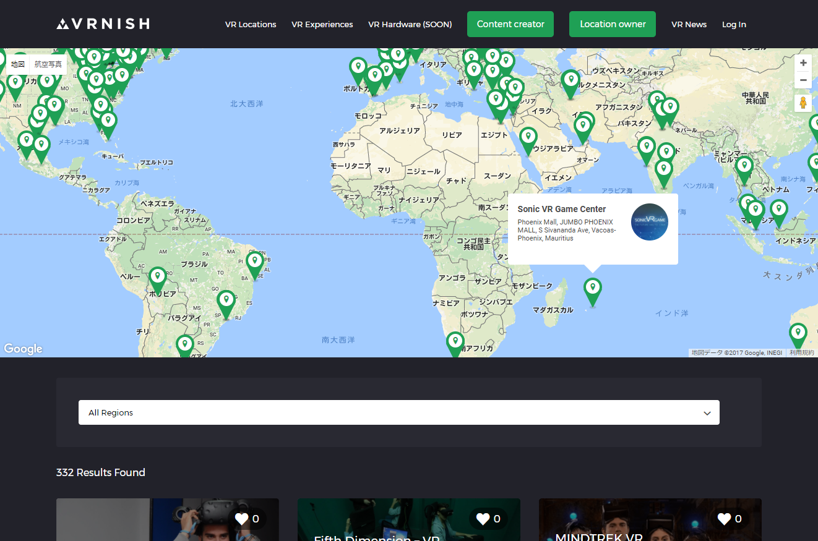Viewport: 818px width, 541px height.
Task: Open the VR Experiences menu
Action: click(322, 25)
